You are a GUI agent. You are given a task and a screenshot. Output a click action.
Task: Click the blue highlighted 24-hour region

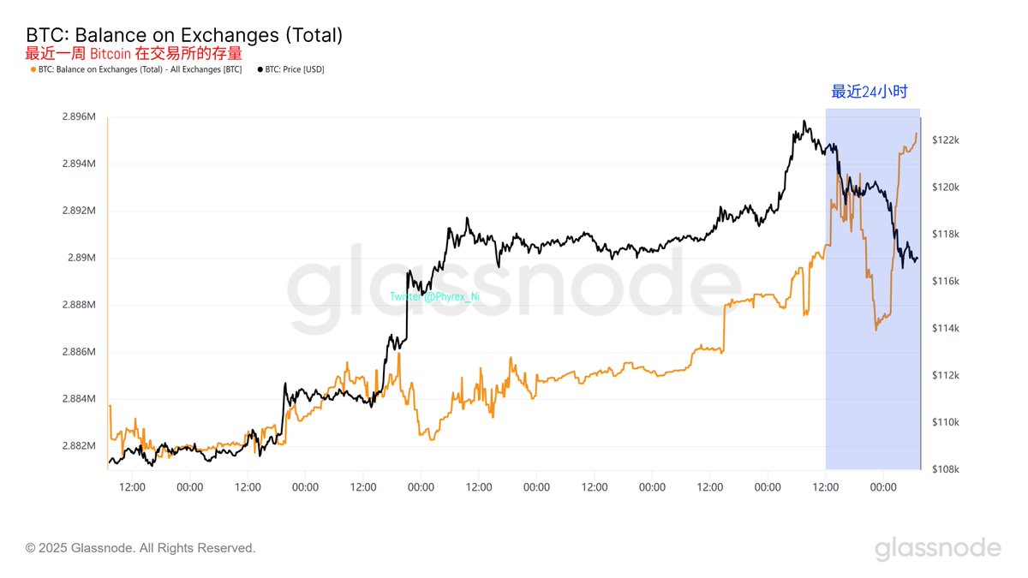872,289
